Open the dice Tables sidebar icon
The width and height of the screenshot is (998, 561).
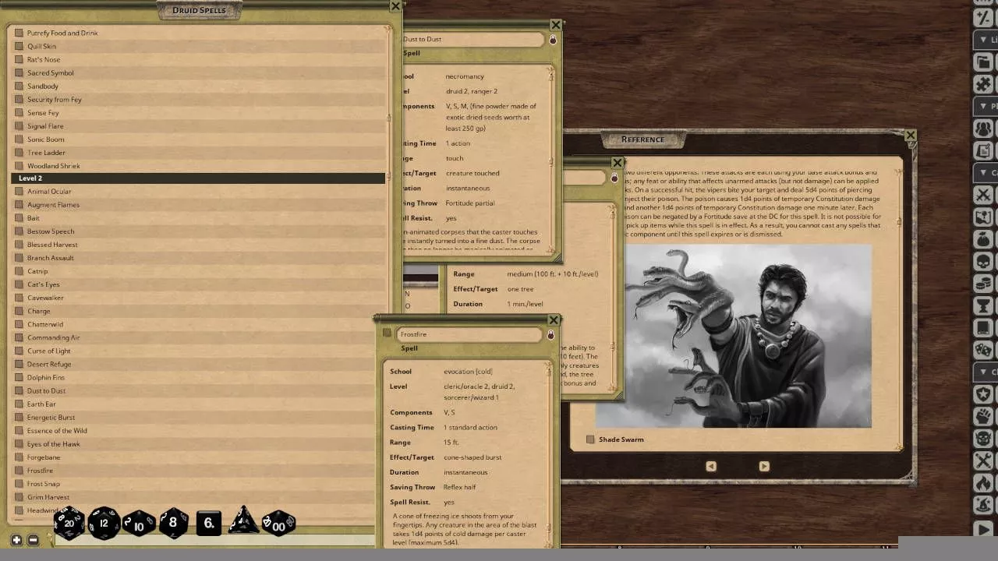tap(984, 349)
